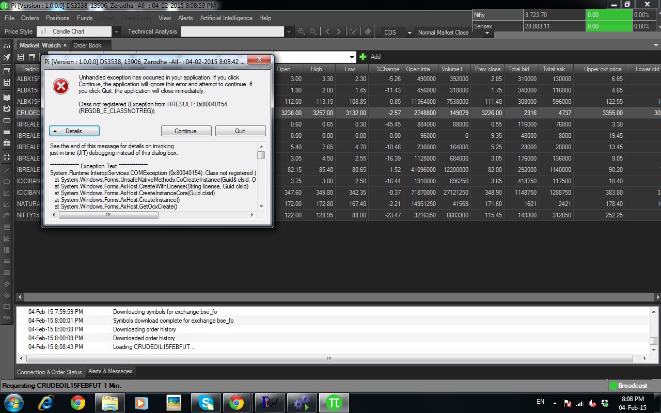Select the sine wave drawing tool
The height and width of the screenshot is (413, 661).
[x=7, y=318]
